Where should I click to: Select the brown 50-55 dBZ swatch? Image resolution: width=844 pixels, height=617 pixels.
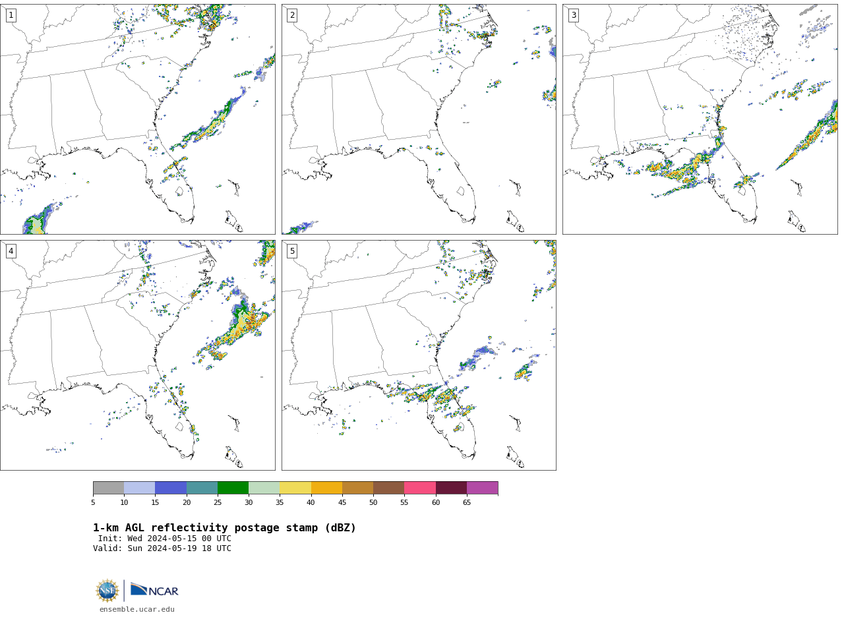(388, 488)
